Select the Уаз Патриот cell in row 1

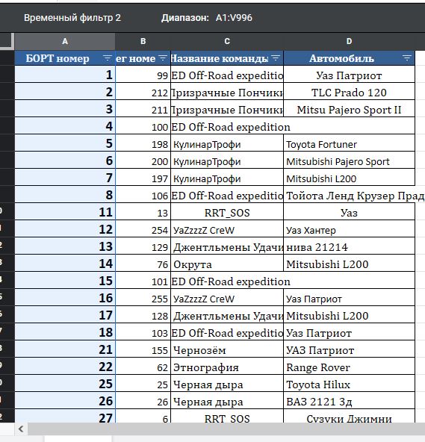[x=349, y=75]
